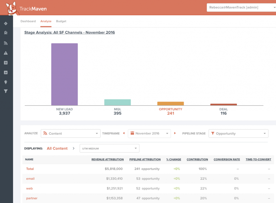
Task: Open the Pipeline Stage Opportunity dropdown
Action: (239, 134)
